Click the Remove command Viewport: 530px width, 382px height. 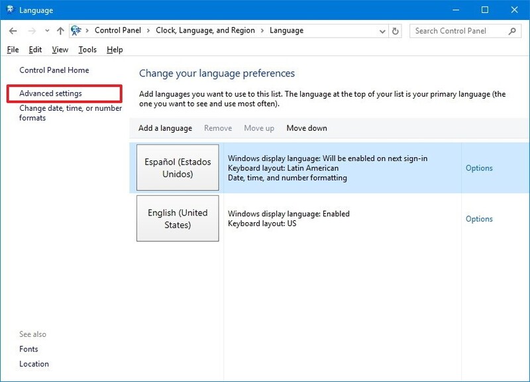coord(218,128)
